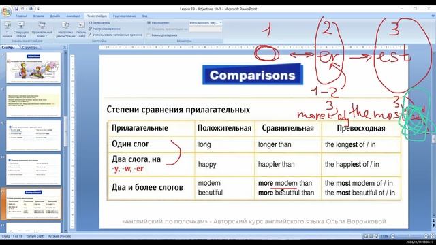Open the Рецензирование ribbon tab

click(x=124, y=16)
